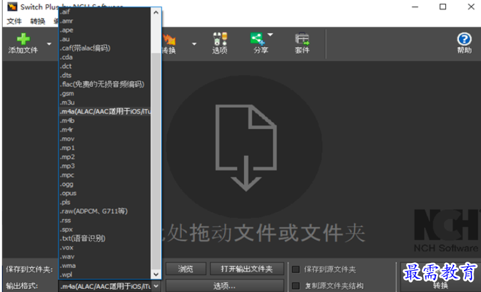This screenshot has width=481, height=292.
Task: Open the 转换 (Convert) menu
Action: click(38, 21)
